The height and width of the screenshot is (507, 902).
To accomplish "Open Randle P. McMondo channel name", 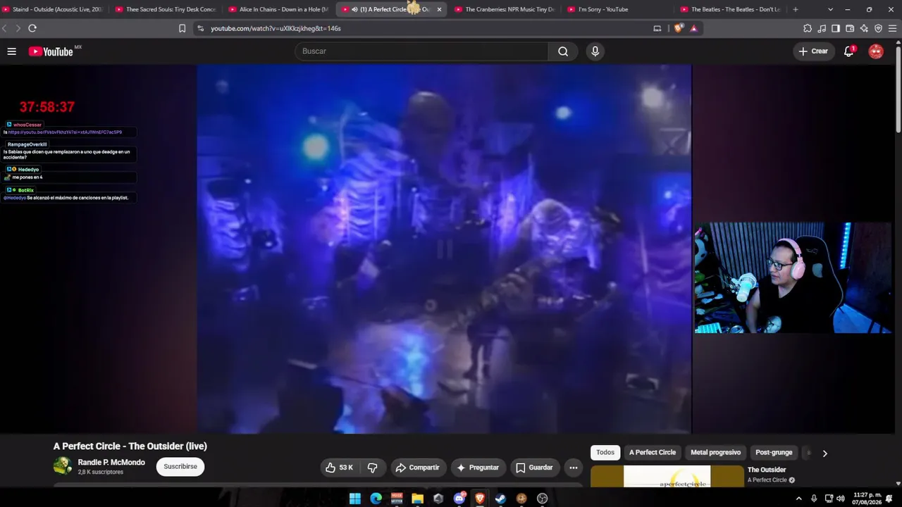I will pyautogui.click(x=111, y=463).
